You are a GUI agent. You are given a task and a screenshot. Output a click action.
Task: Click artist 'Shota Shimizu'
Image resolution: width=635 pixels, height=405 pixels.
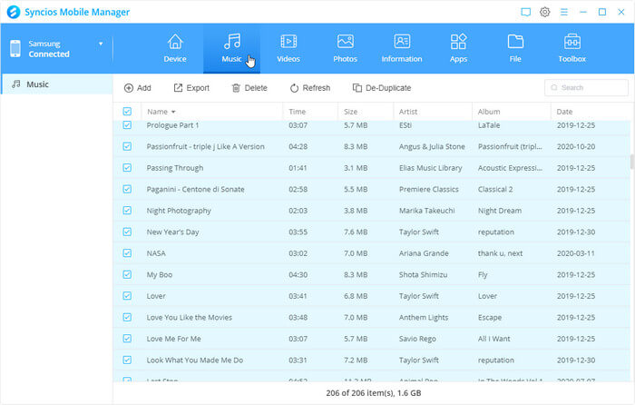click(x=424, y=275)
